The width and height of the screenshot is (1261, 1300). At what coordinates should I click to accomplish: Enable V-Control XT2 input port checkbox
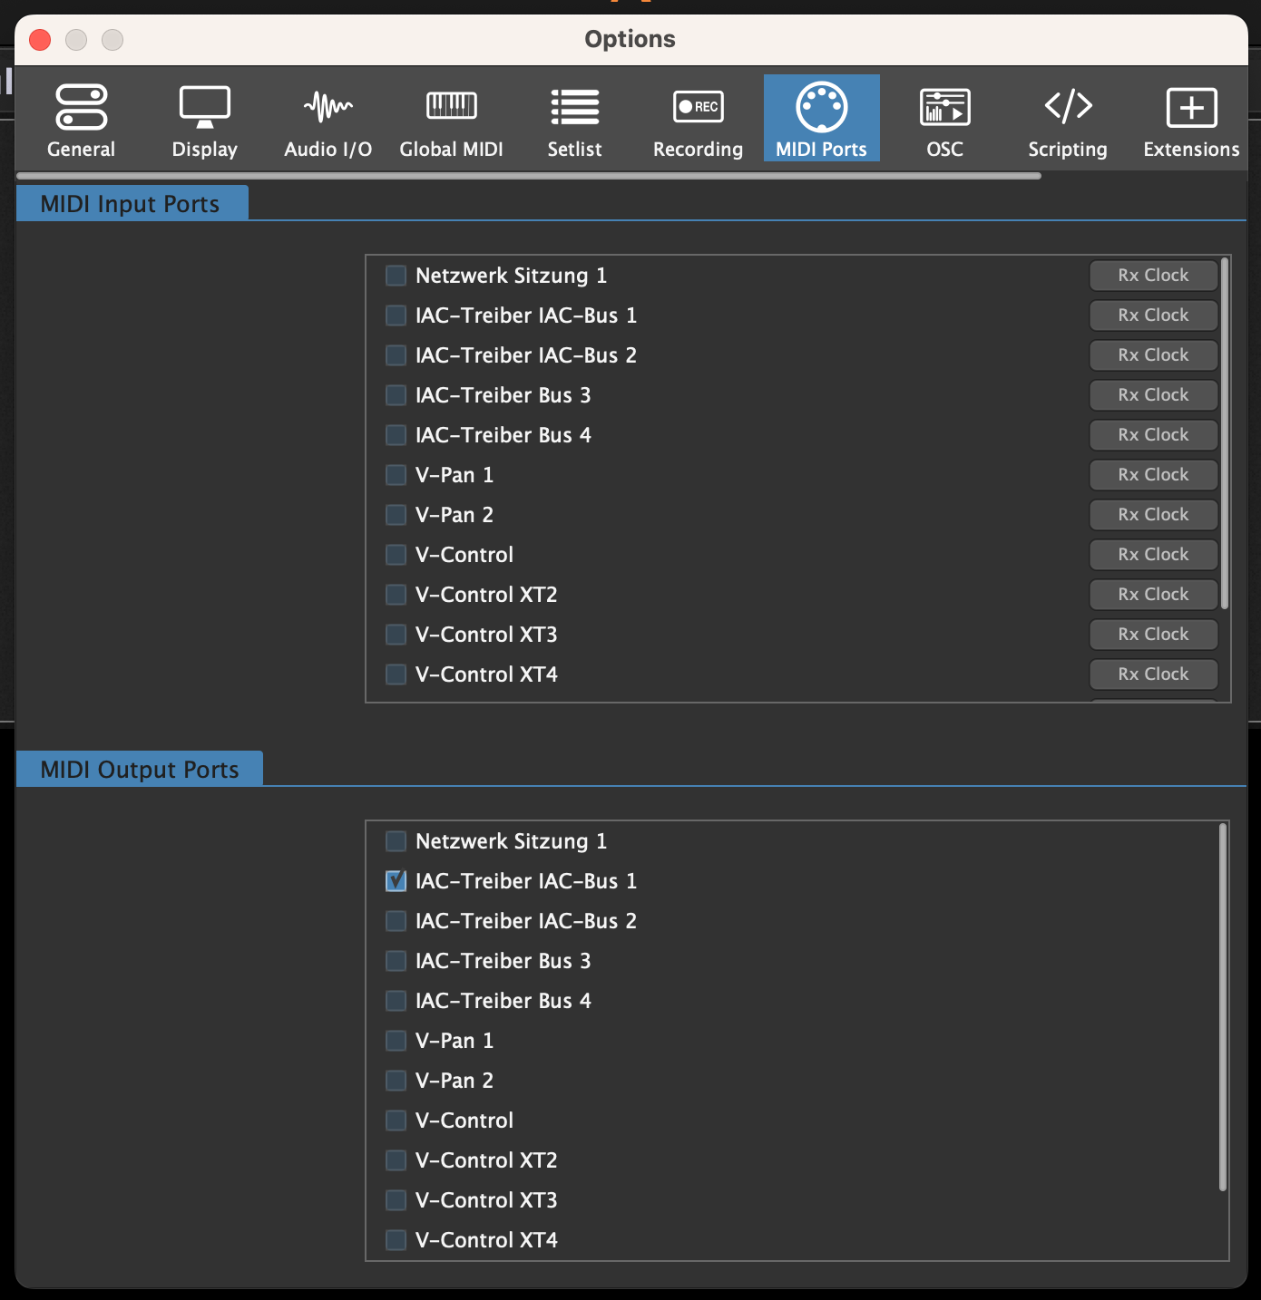(x=396, y=595)
